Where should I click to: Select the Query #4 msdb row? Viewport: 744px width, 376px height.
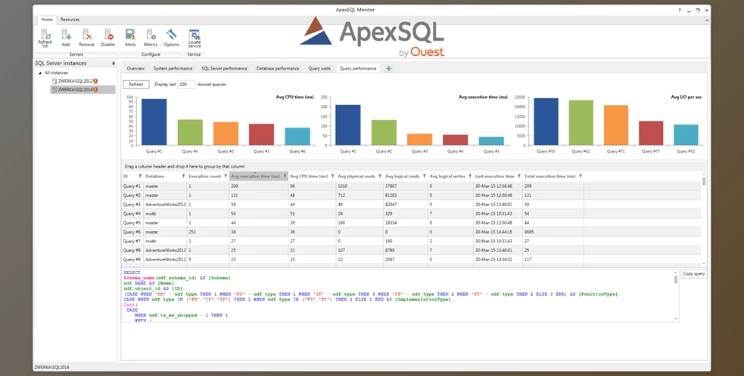411,214
